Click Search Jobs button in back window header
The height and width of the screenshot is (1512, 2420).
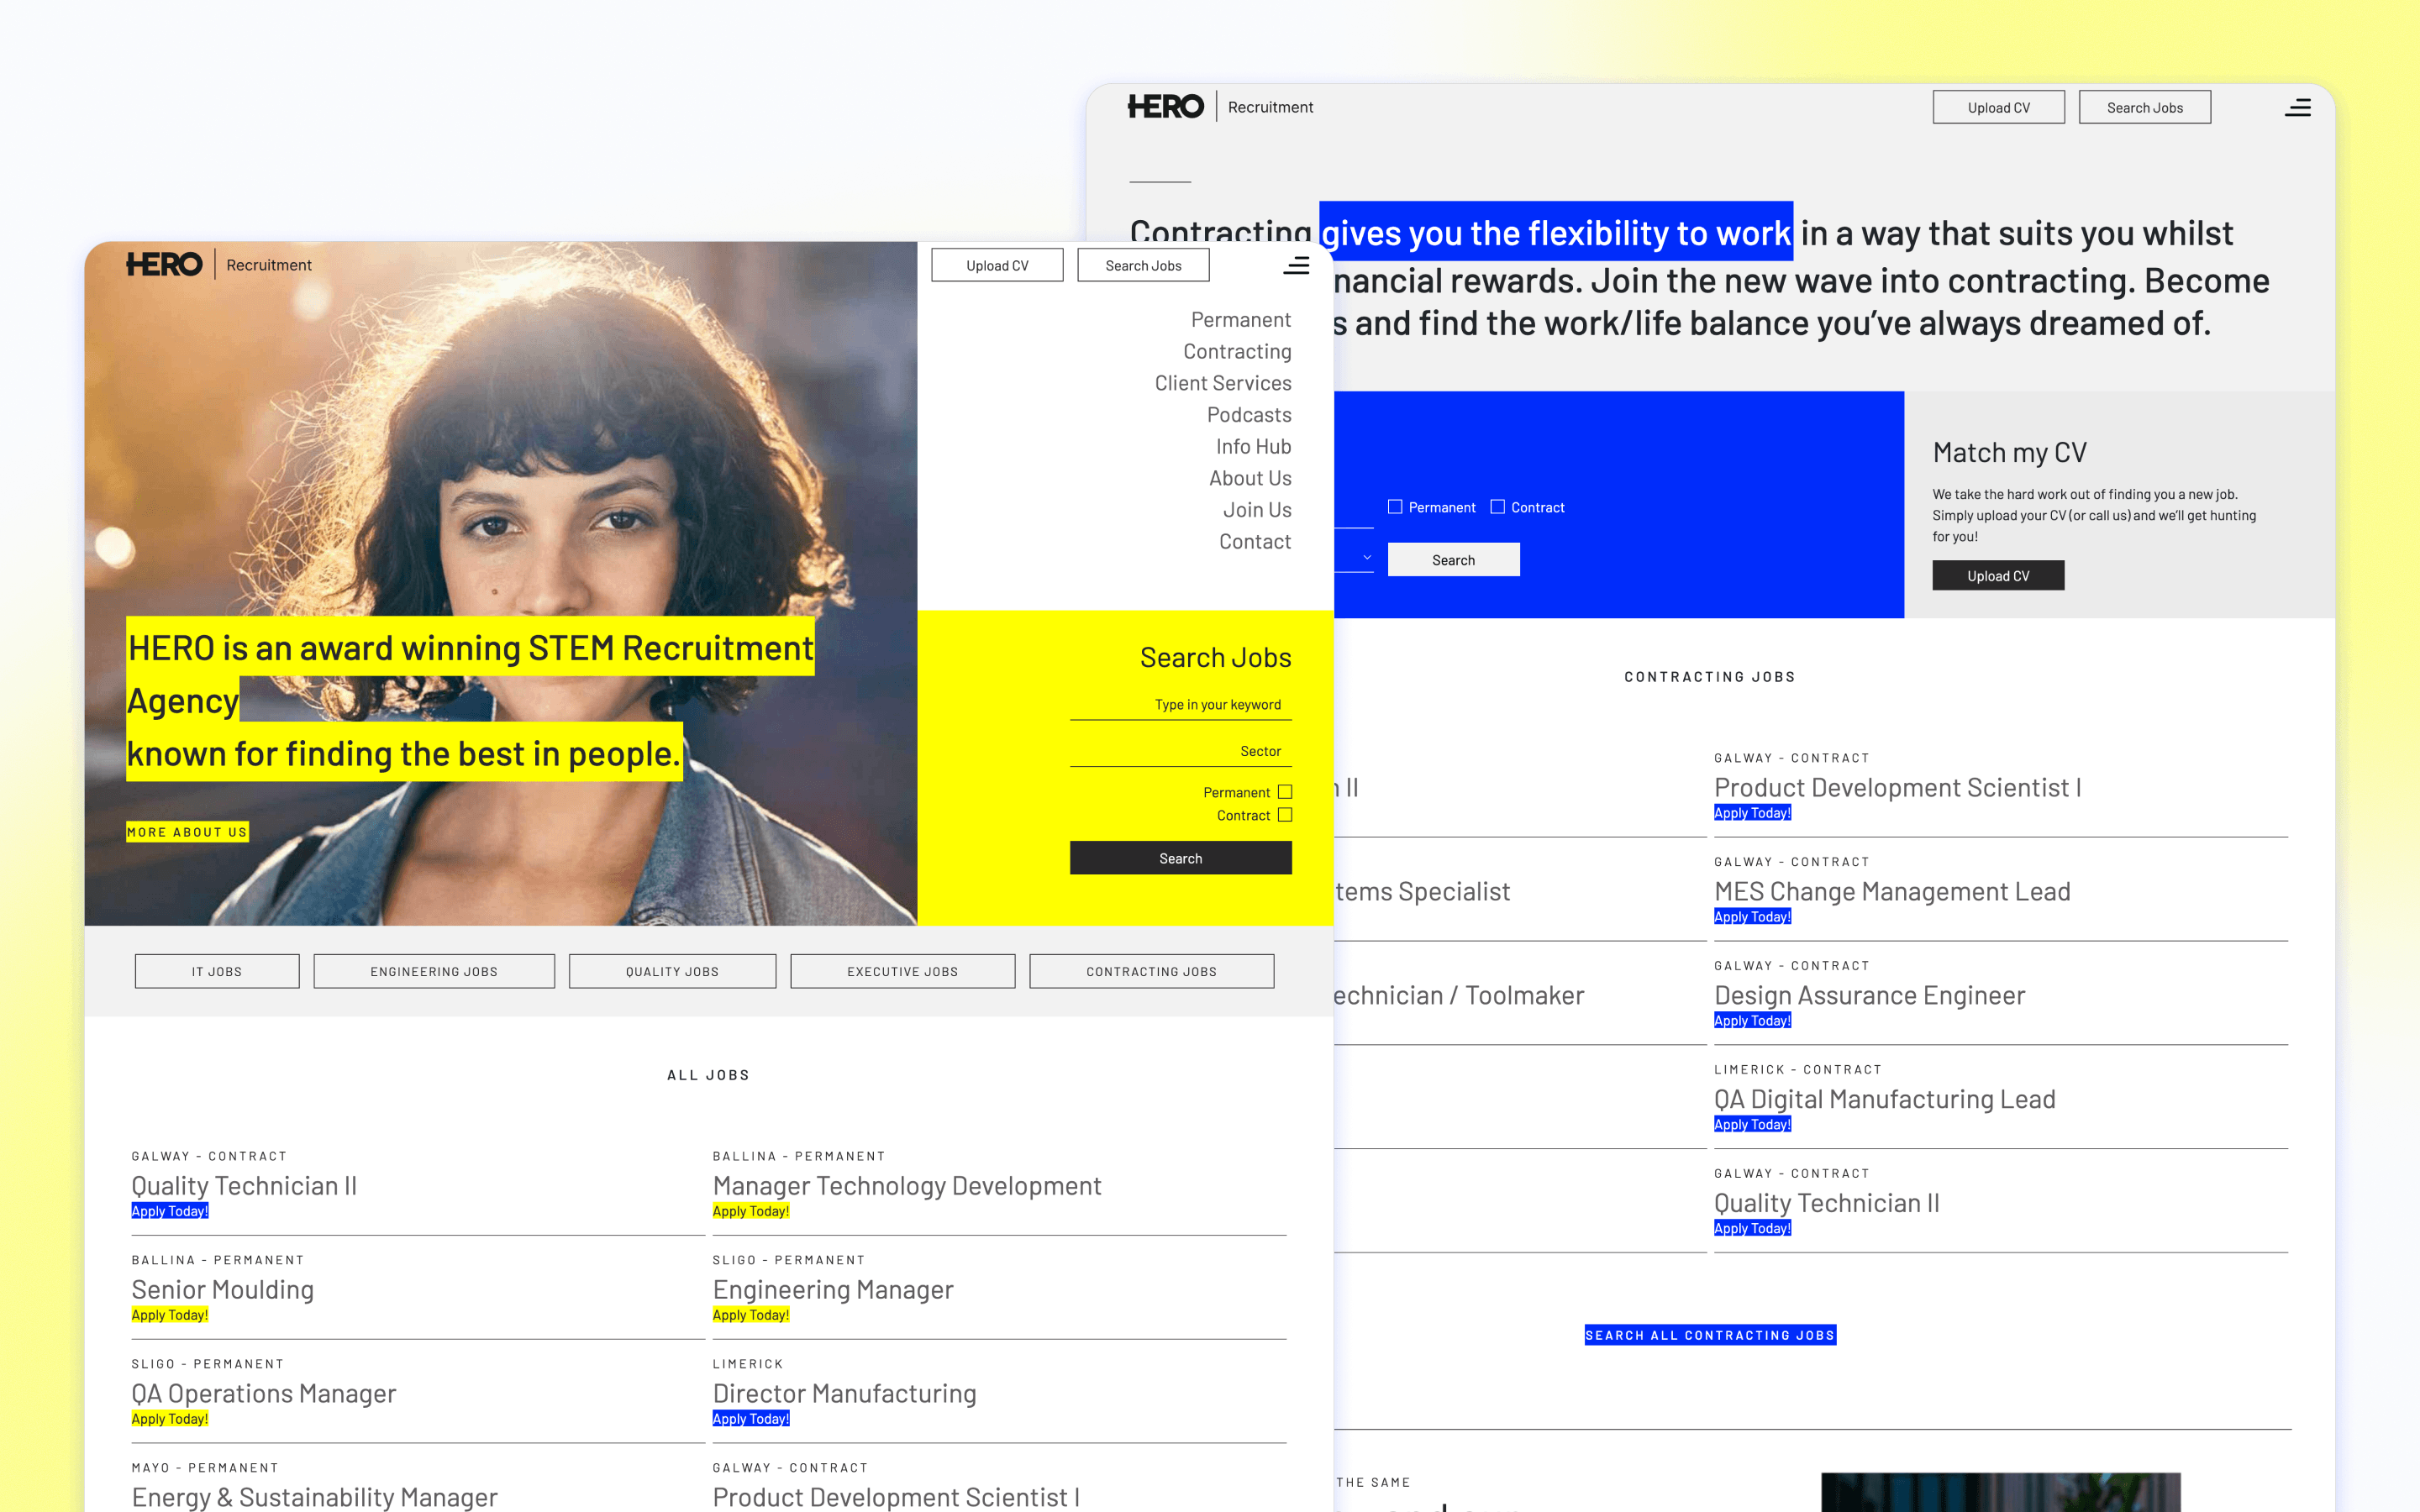[2144, 107]
